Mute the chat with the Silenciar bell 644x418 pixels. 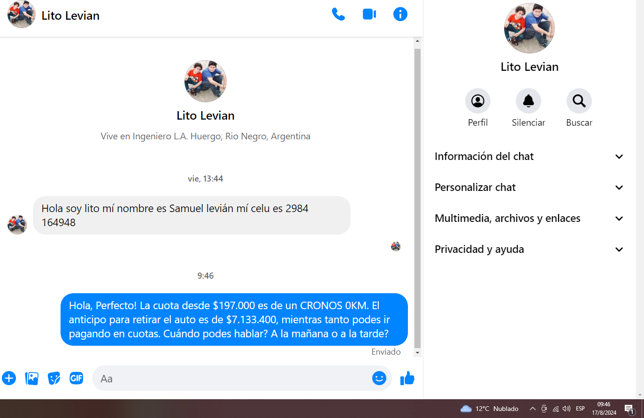(529, 101)
